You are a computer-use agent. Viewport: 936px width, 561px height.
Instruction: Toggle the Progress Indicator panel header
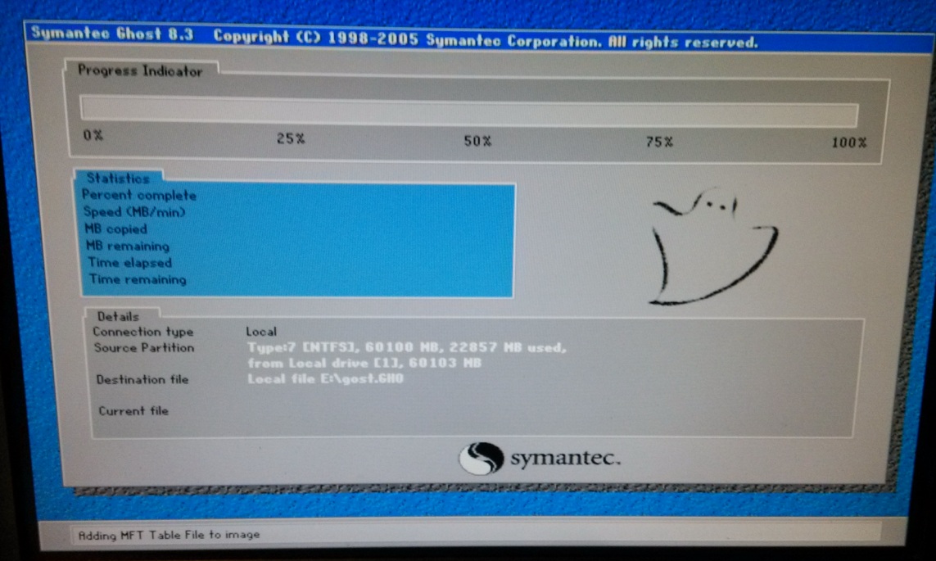pos(139,71)
